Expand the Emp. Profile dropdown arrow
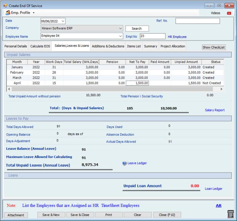 33,13
